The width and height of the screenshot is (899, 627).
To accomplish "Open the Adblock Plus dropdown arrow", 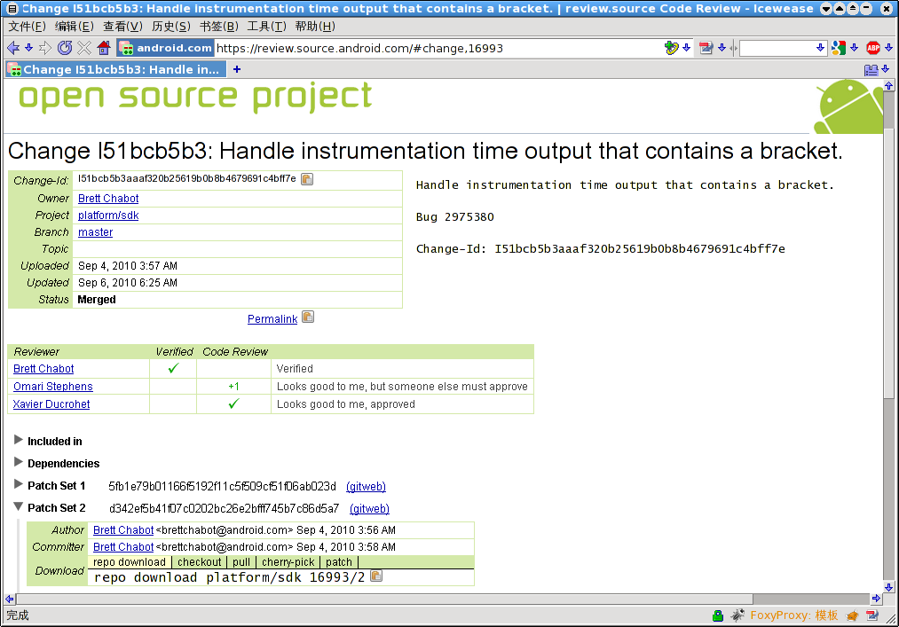I will pos(888,48).
